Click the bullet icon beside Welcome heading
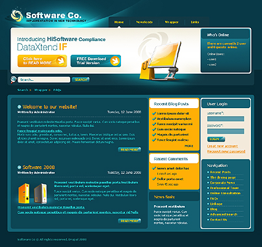The image size is (262, 247). click(20, 107)
